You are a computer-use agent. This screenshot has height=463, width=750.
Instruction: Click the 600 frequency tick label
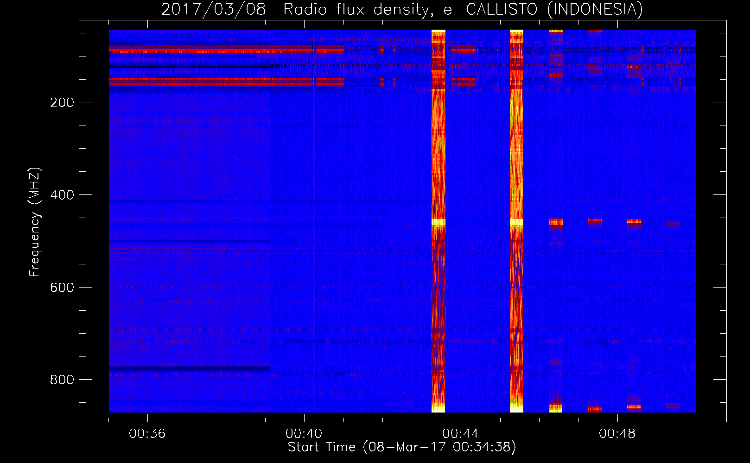pos(62,288)
